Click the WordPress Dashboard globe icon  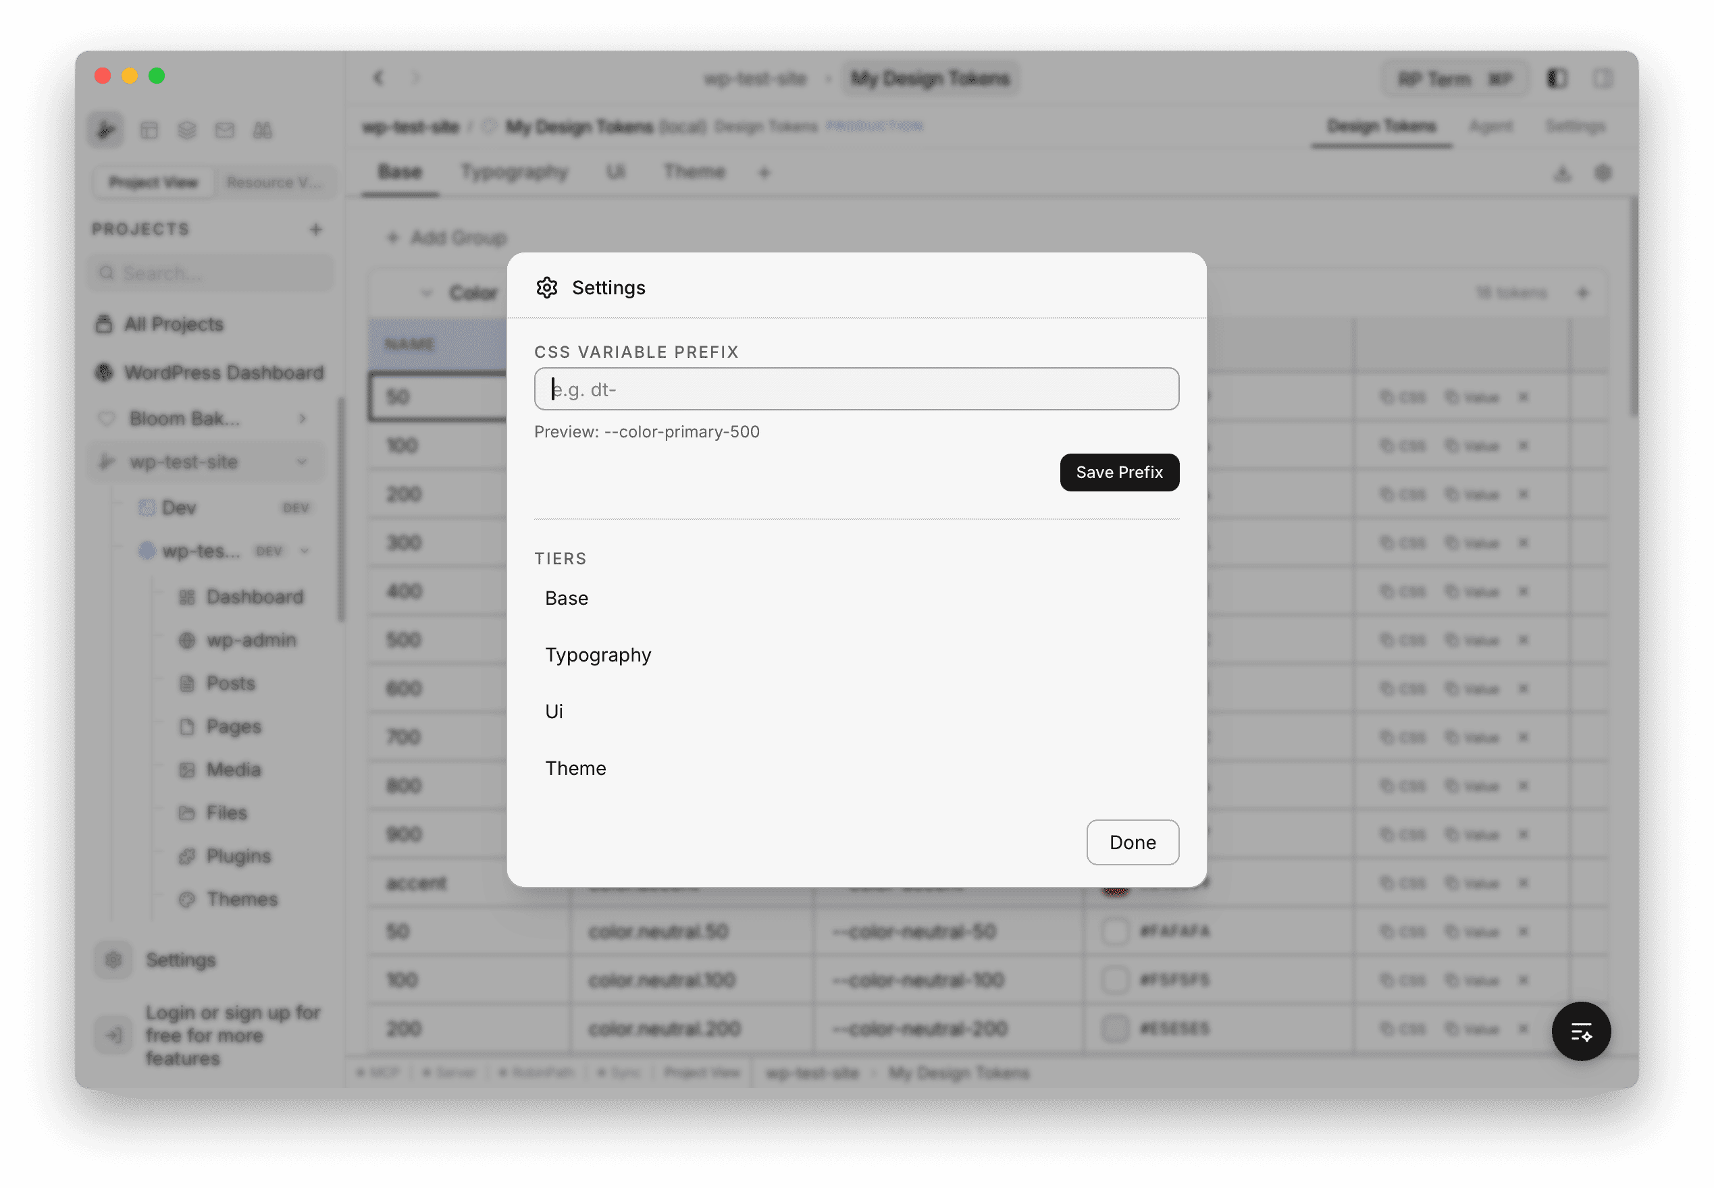(103, 372)
